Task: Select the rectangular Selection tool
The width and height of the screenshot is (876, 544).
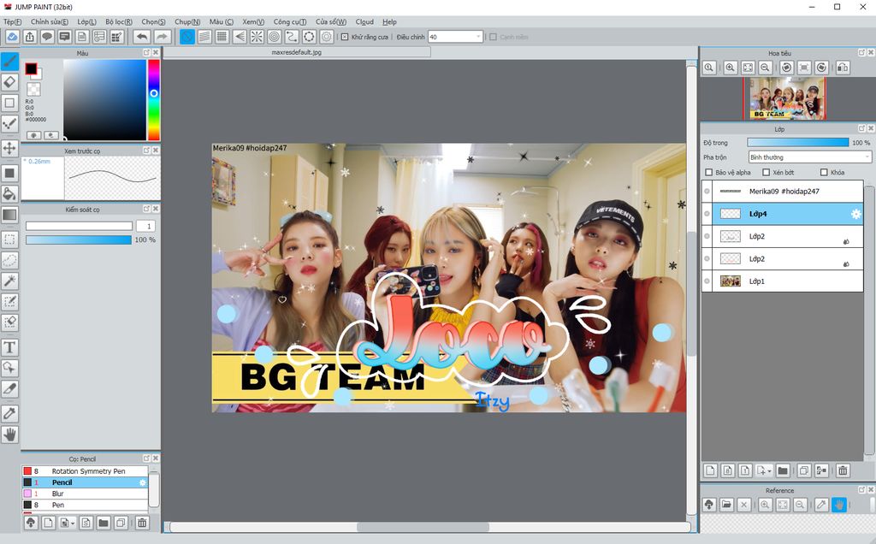Action: tap(9, 239)
